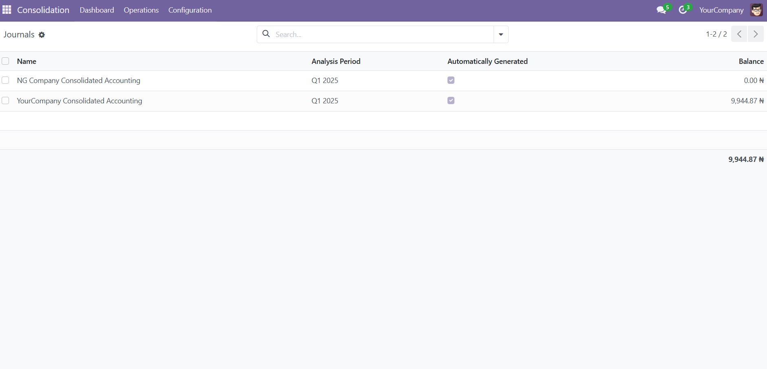Open the Dashboard menu item
The height and width of the screenshot is (369, 767).
tap(97, 10)
